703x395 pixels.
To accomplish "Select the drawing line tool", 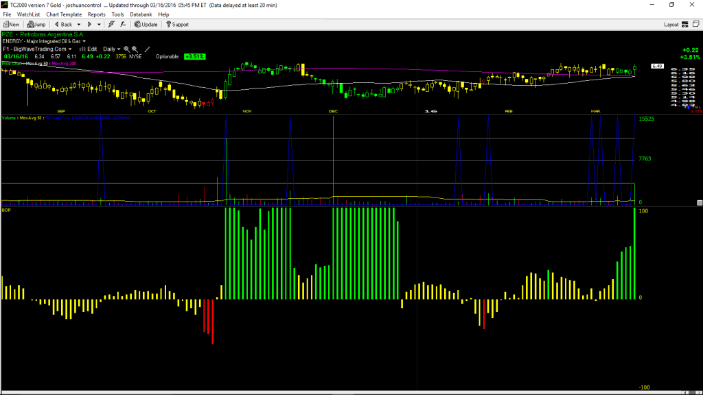I will 147,49.
